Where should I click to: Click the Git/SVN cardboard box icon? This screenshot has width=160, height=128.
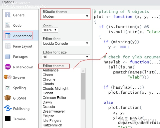point(7,98)
